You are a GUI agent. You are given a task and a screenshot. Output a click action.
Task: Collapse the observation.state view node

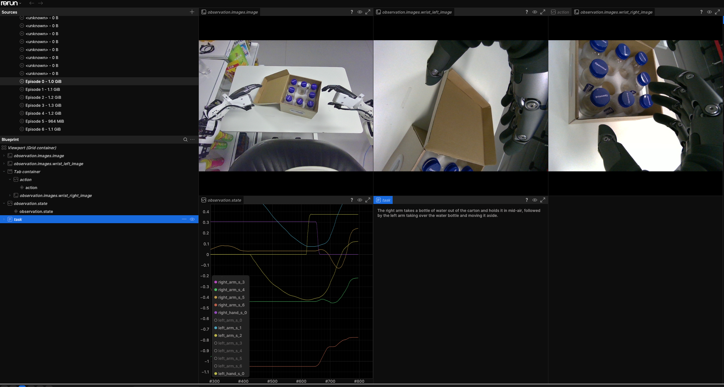(4, 203)
